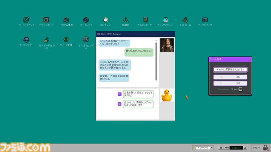Open the イベントカレンダー desktop icon
The height and width of the screenshot is (152, 271).
coord(86,43)
